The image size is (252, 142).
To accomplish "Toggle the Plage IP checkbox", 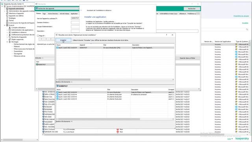I will pyautogui.click(x=38, y=36).
